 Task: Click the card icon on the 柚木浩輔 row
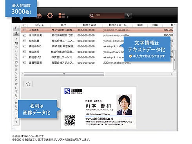24,41
